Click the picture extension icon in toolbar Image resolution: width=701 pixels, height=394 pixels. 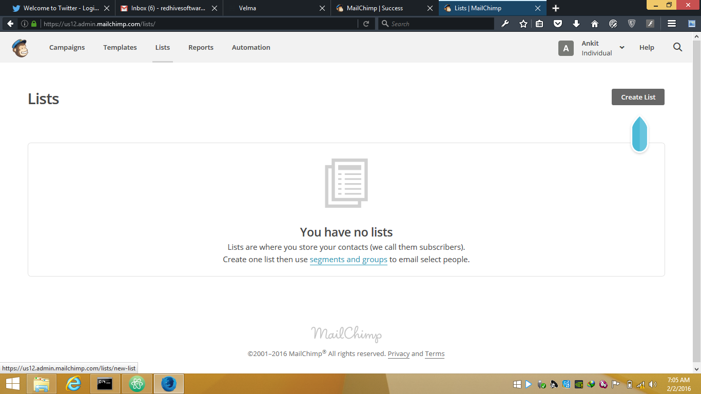pyautogui.click(x=691, y=24)
